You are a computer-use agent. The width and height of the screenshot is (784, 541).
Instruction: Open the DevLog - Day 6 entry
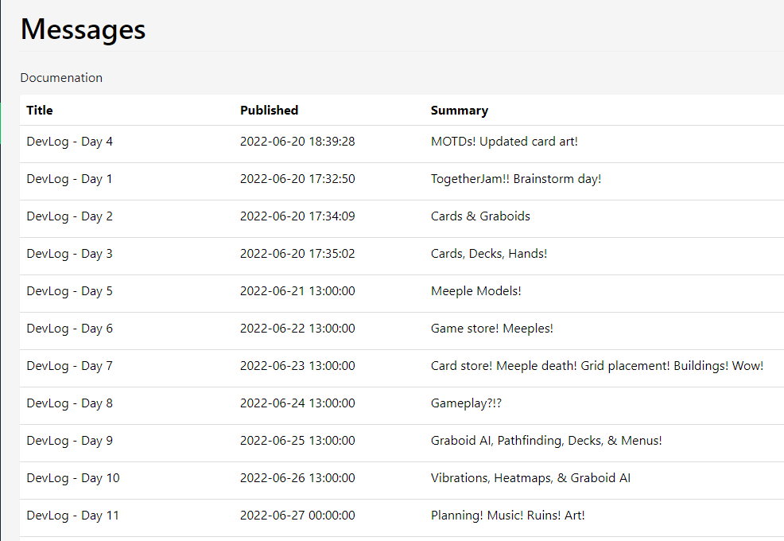70,329
